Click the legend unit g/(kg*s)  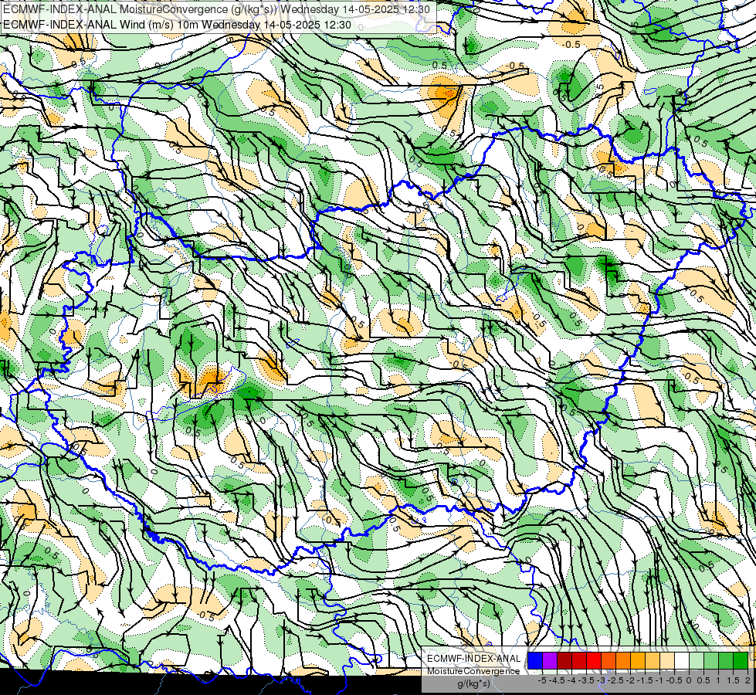pos(473,683)
